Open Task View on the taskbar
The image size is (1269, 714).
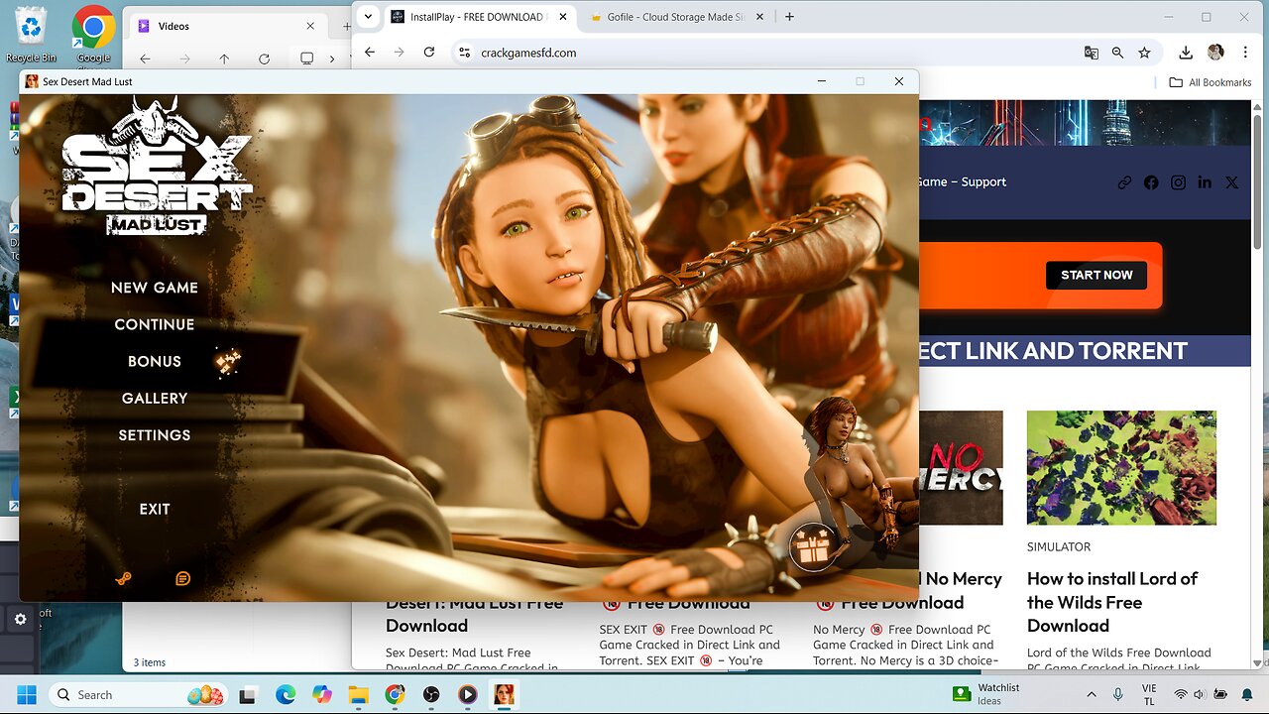tap(248, 694)
